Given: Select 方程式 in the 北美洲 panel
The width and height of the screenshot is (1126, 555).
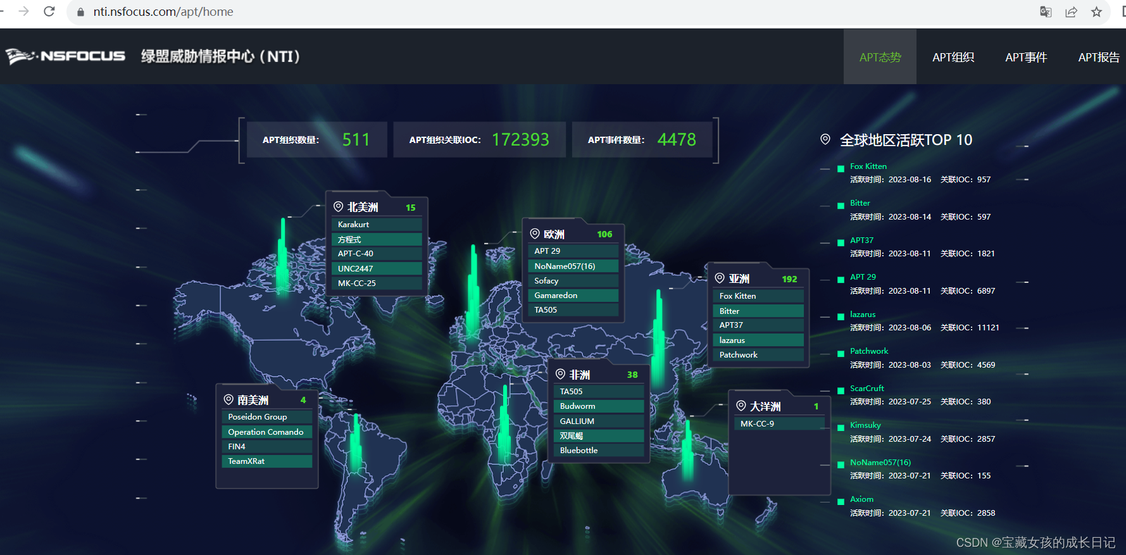Looking at the screenshot, I should click(377, 239).
